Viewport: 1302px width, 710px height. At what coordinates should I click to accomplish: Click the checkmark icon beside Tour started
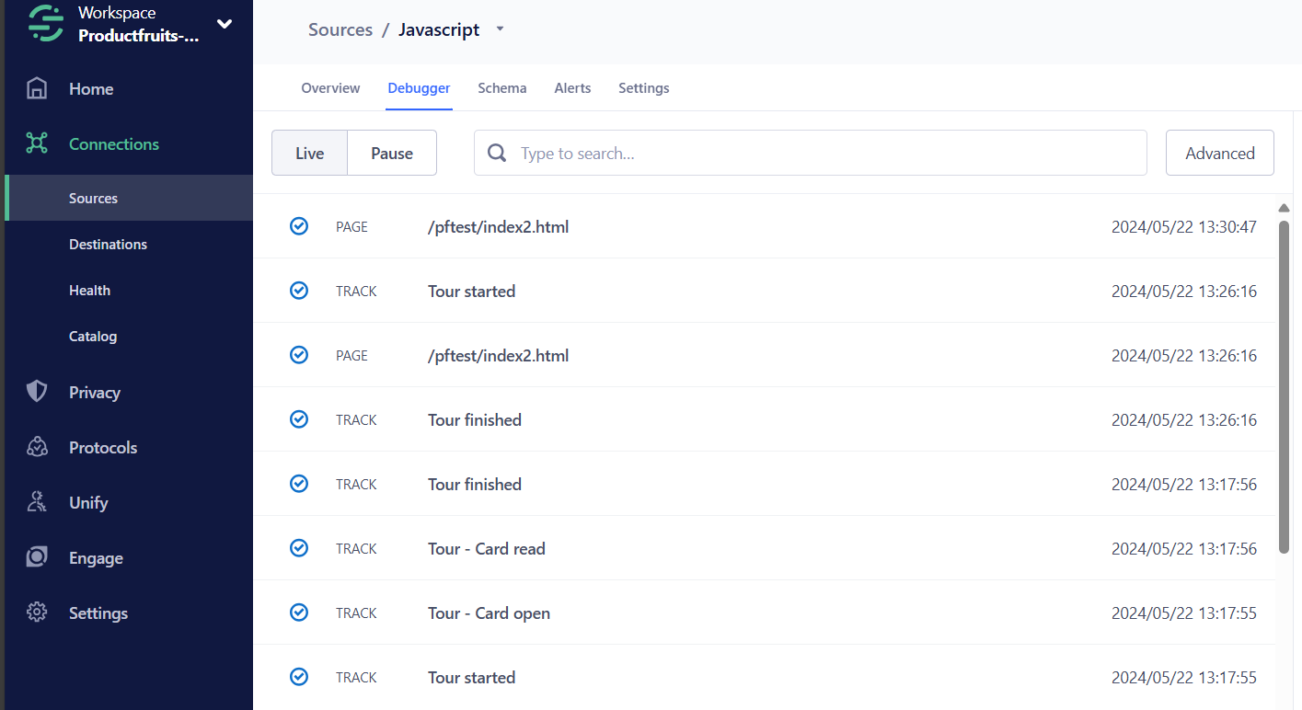299,290
